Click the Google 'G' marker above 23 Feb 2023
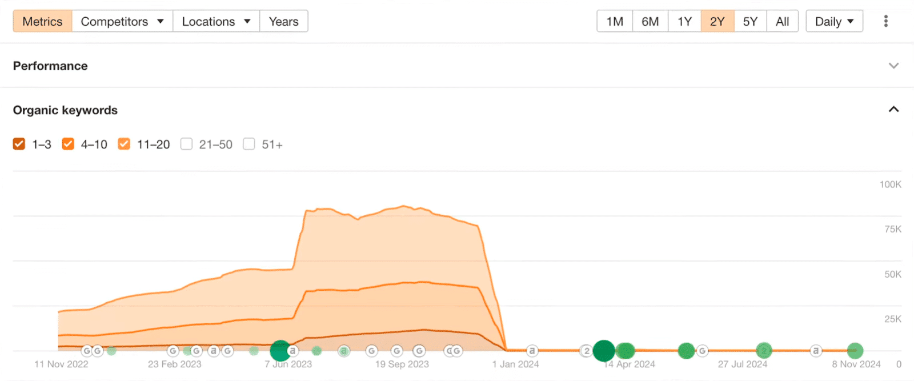The image size is (914, 381). click(x=173, y=351)
